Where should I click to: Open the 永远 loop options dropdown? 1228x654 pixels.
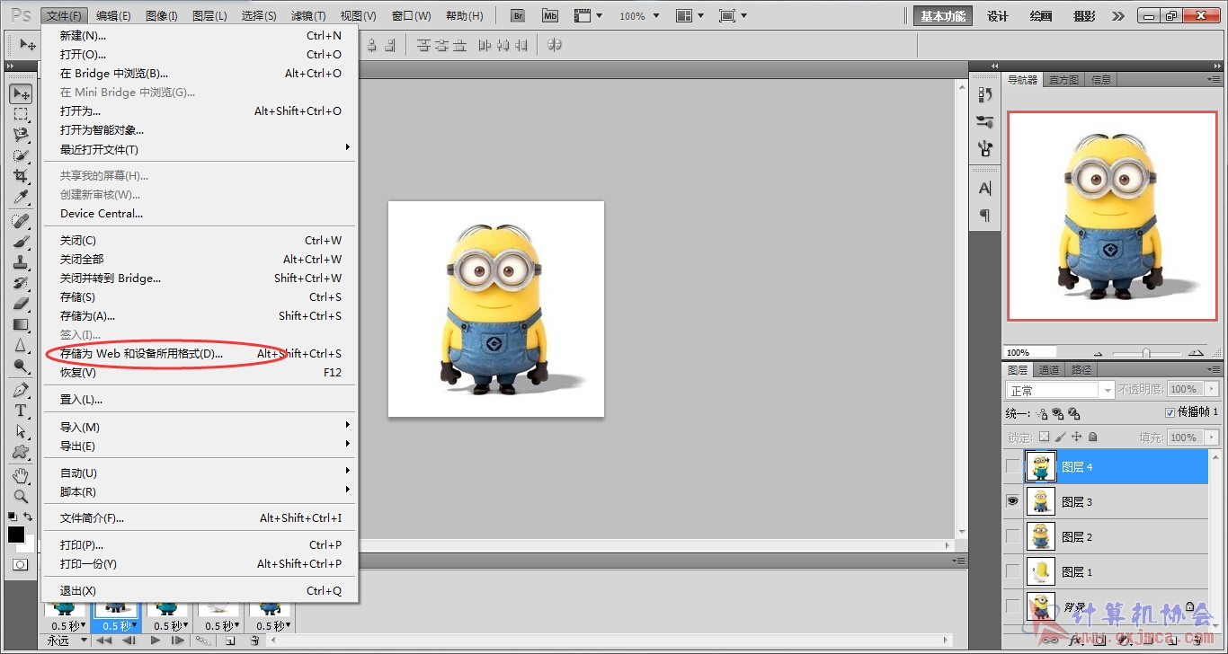tap(67, 641)
